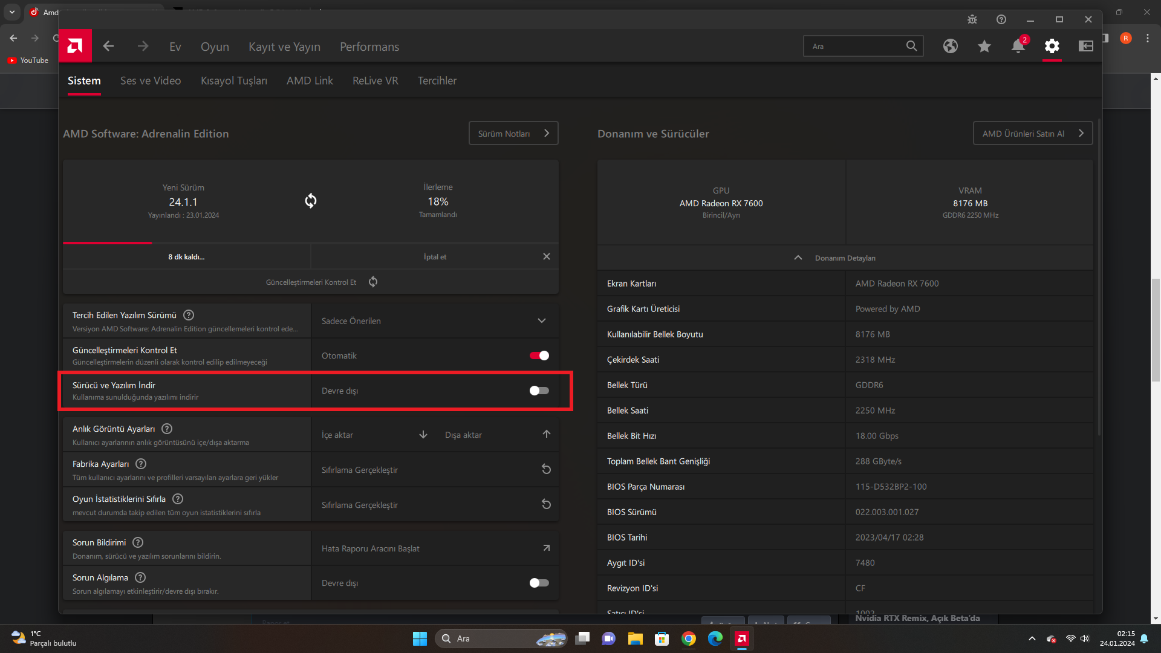Click the browser page scrollbar
1161x653 pixels.
click(x=1156, y=330)
